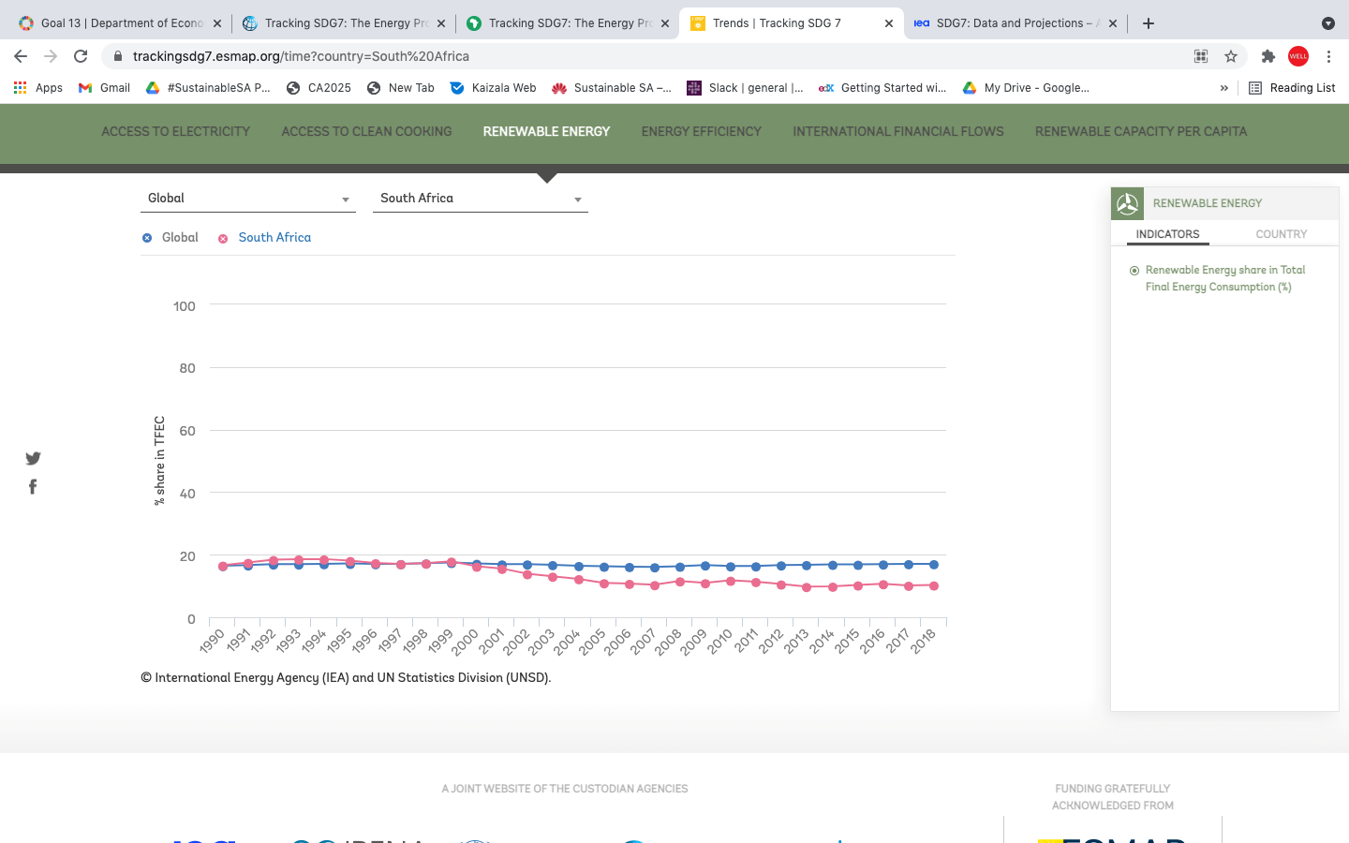Viewport: 1349px width, 843px height.
Task: Open Access to Electricity section
Action: tap(175, 132)
